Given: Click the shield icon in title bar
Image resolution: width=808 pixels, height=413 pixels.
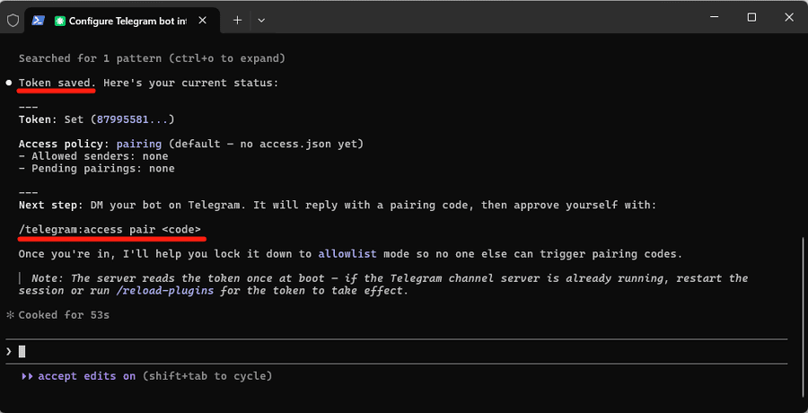Looking at the screenshot, I should click(13, 20).
